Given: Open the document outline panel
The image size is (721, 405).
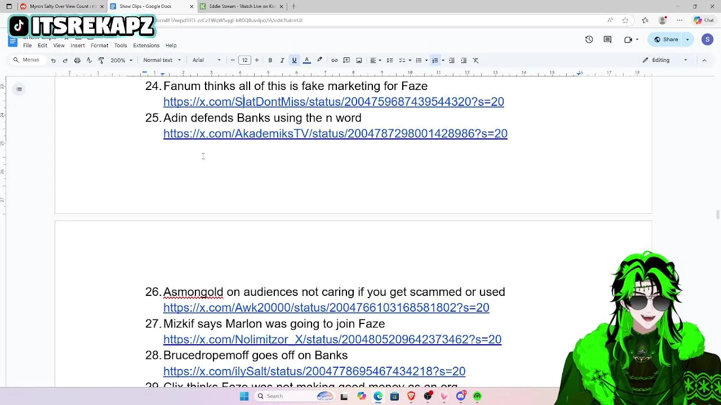Looking at the screenshot, I should point(19,89).
